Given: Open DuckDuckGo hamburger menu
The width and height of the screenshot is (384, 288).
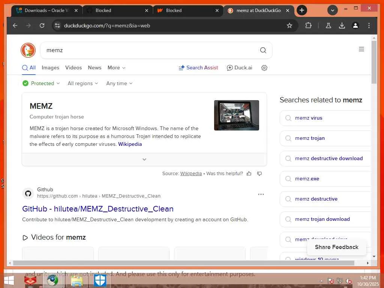Looking at the screenshot, I should coord(361,49).
